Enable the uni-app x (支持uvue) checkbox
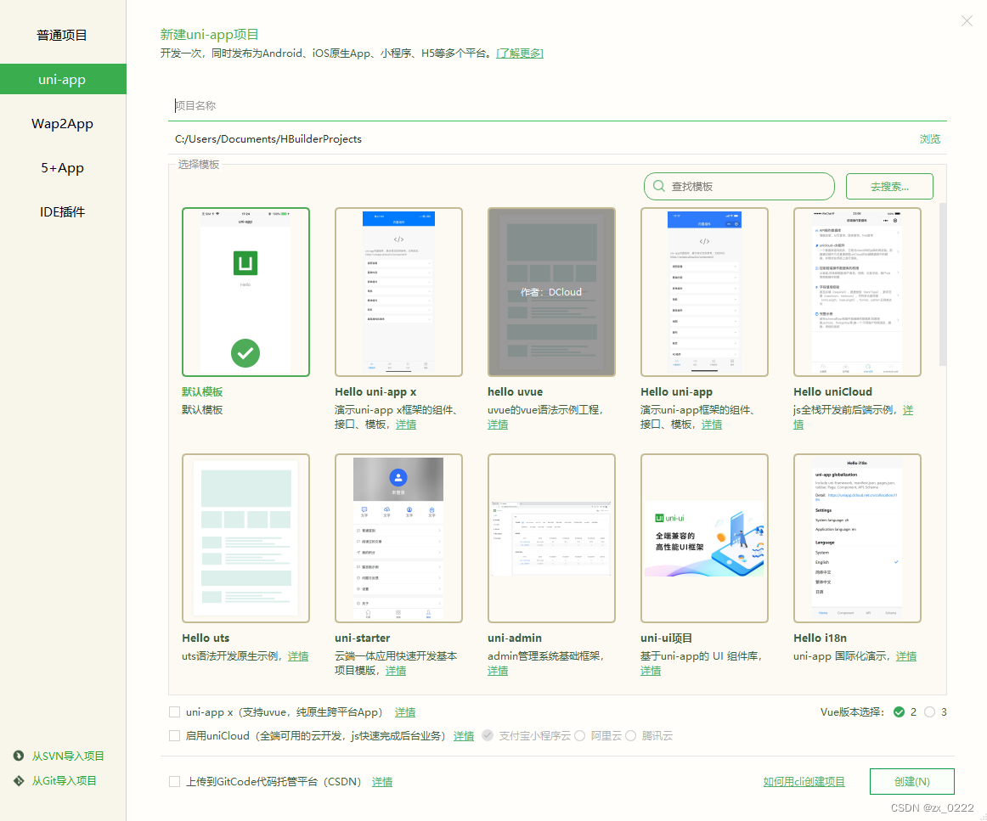Image resolution: width=987 pixels, height=821 pixels. (174, 711)
